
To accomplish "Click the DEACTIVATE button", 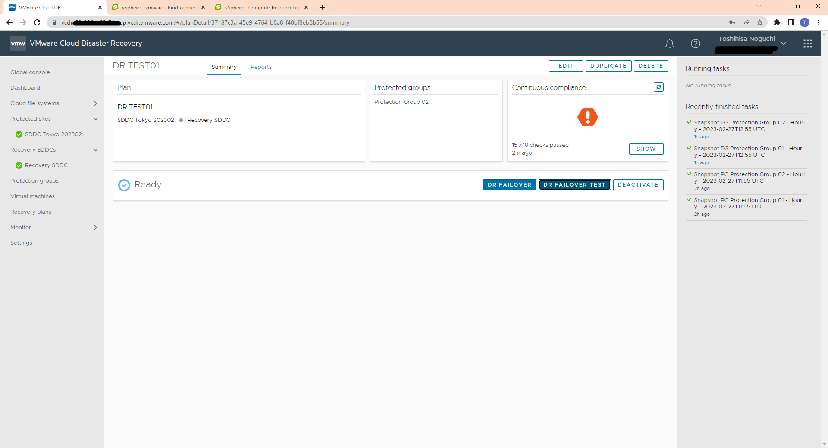I will click(x=638, y=185).
